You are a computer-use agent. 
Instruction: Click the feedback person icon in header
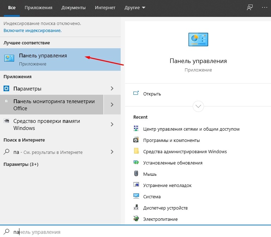[x=249, y=8]
